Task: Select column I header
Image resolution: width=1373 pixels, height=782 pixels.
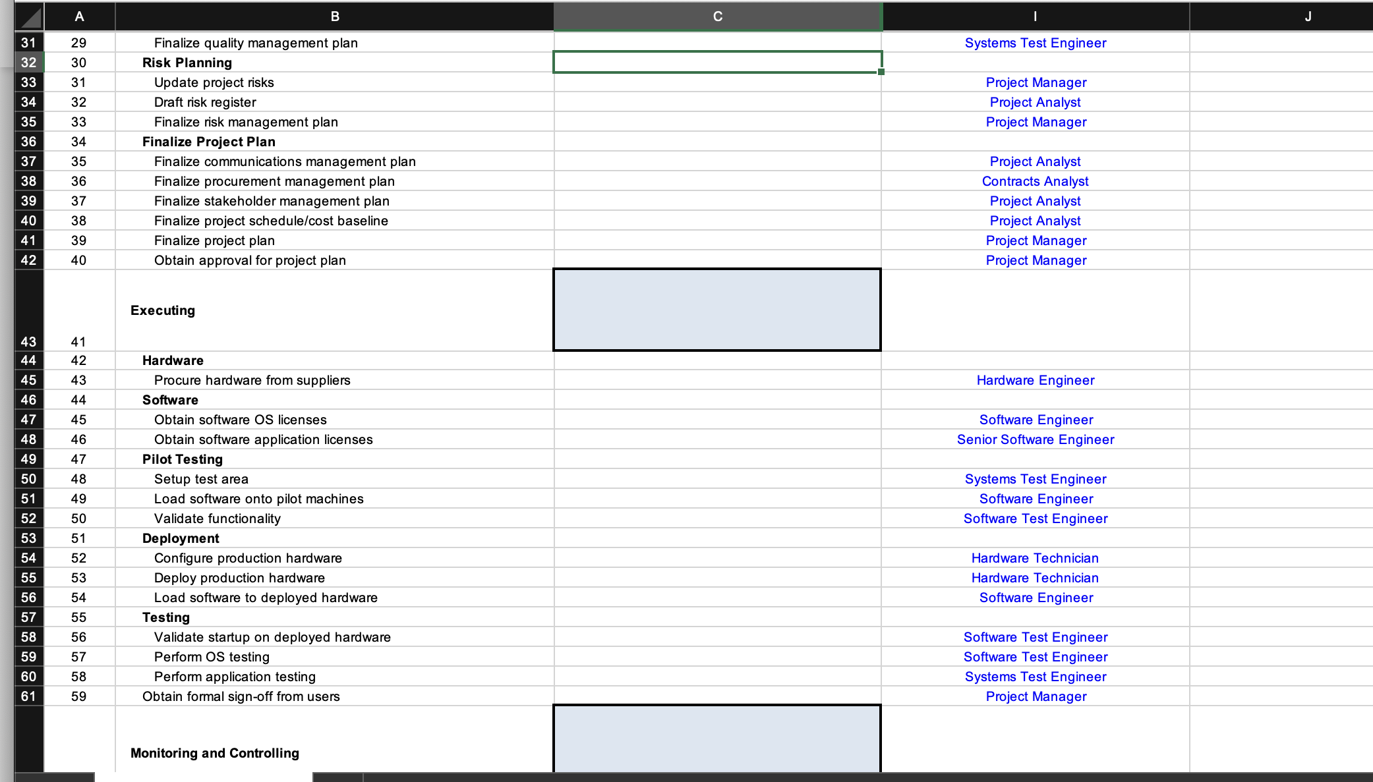Action: (1035, 16)
